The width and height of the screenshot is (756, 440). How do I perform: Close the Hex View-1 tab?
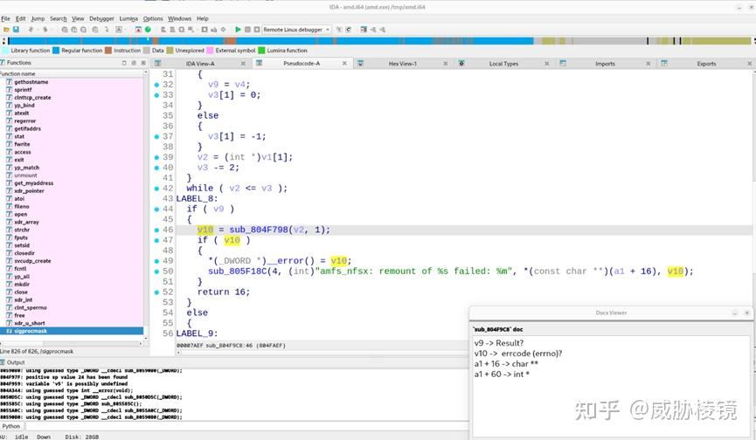(x=445, y=64)
